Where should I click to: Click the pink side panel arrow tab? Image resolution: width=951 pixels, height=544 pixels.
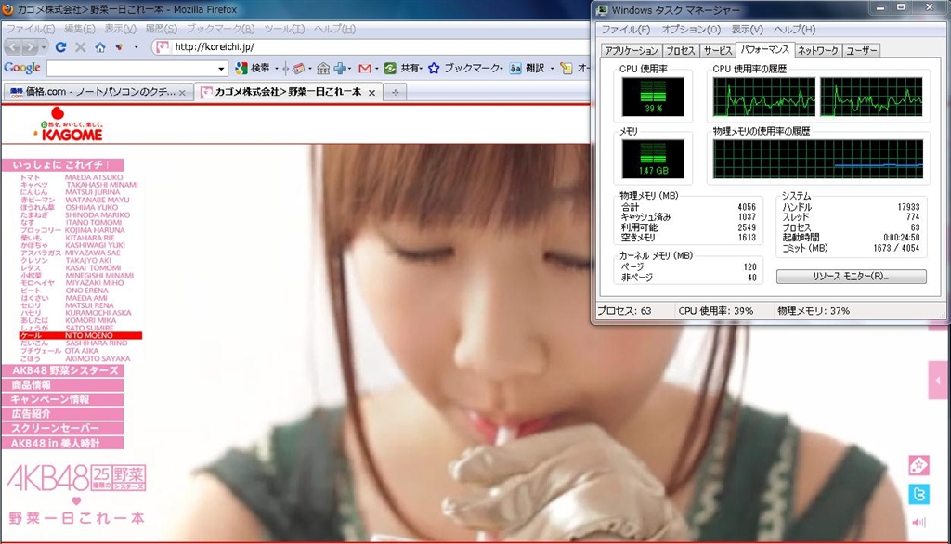[938, 381]
